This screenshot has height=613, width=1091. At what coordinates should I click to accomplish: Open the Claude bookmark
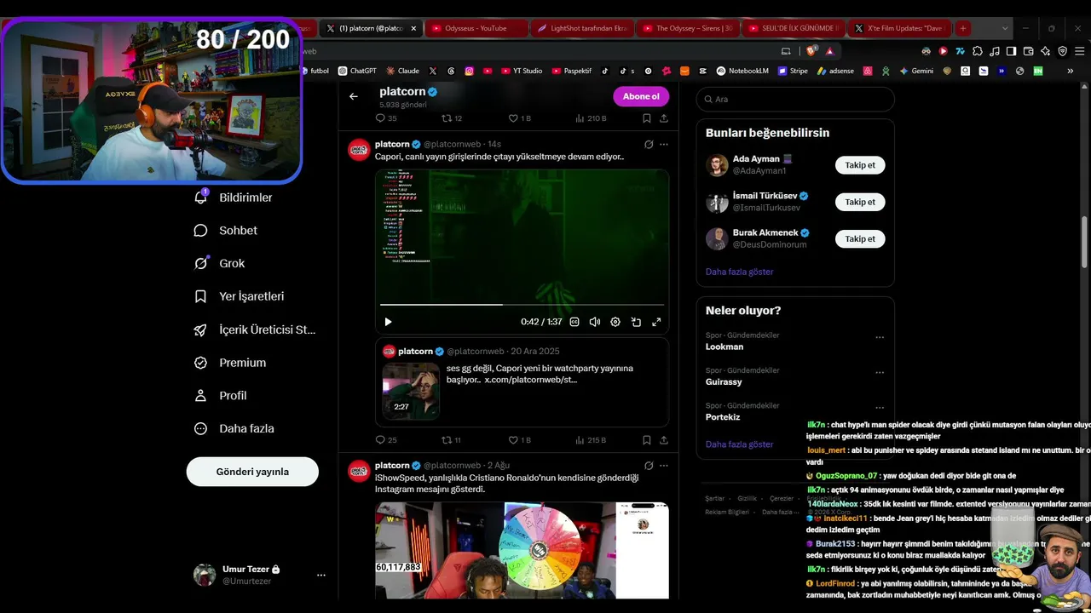[402, 71]
